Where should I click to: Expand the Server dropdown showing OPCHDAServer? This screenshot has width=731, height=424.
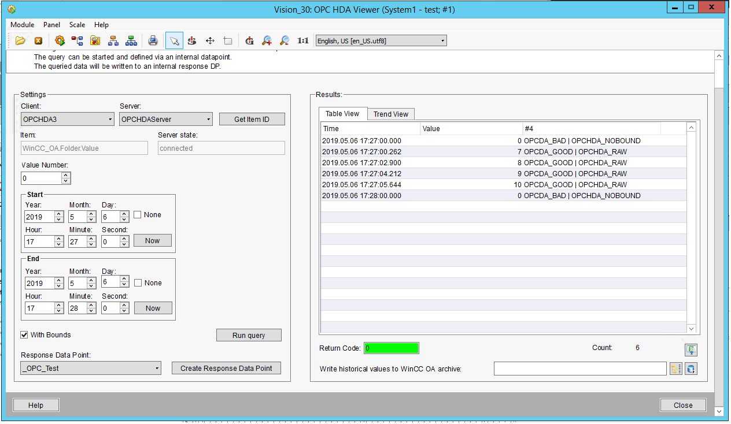tap(166, 119)
